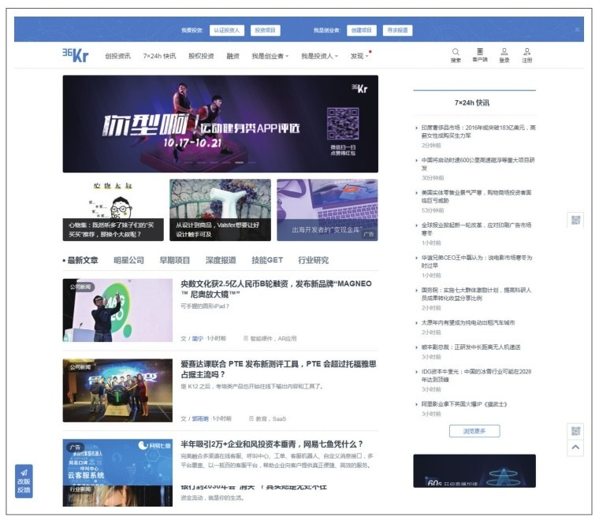This screenshot has width=599, height=520.
Task: Expand the 我是投资人 dropdown menu
Action: (319, 57)
